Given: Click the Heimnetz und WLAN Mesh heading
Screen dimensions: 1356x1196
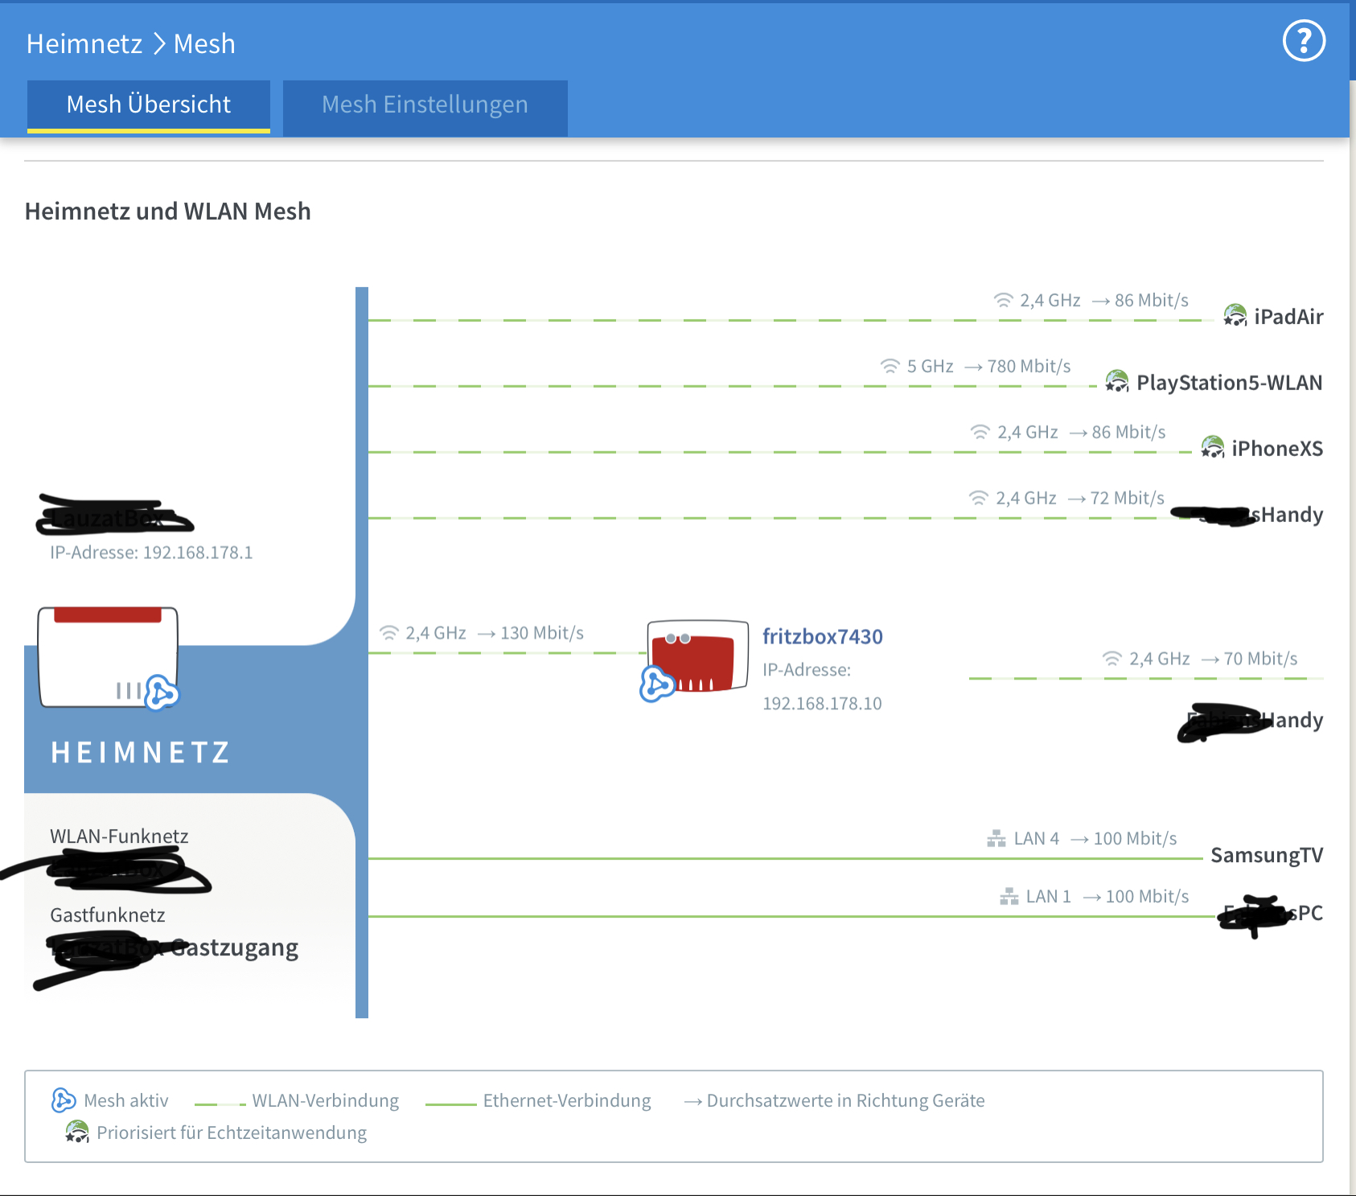Looking at the screenshot, I should [167, 212].
